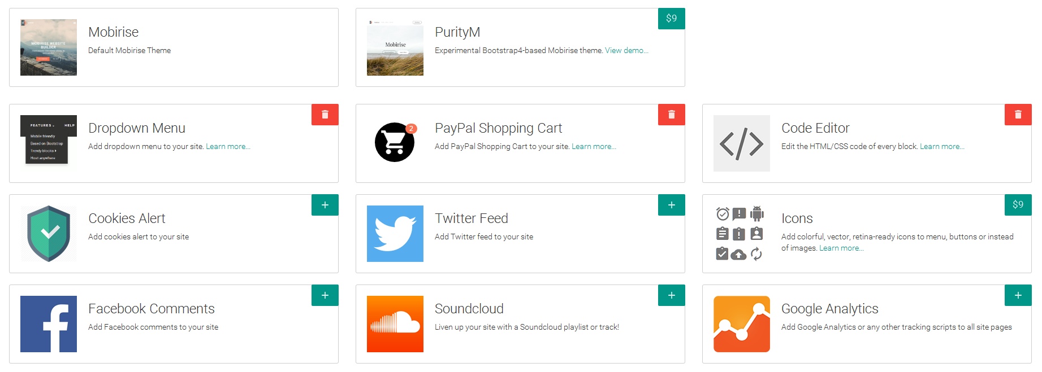Delete the PayPal Shopping Cart extension
Screen dimensions: 1042x372
[x=672, y=115]
